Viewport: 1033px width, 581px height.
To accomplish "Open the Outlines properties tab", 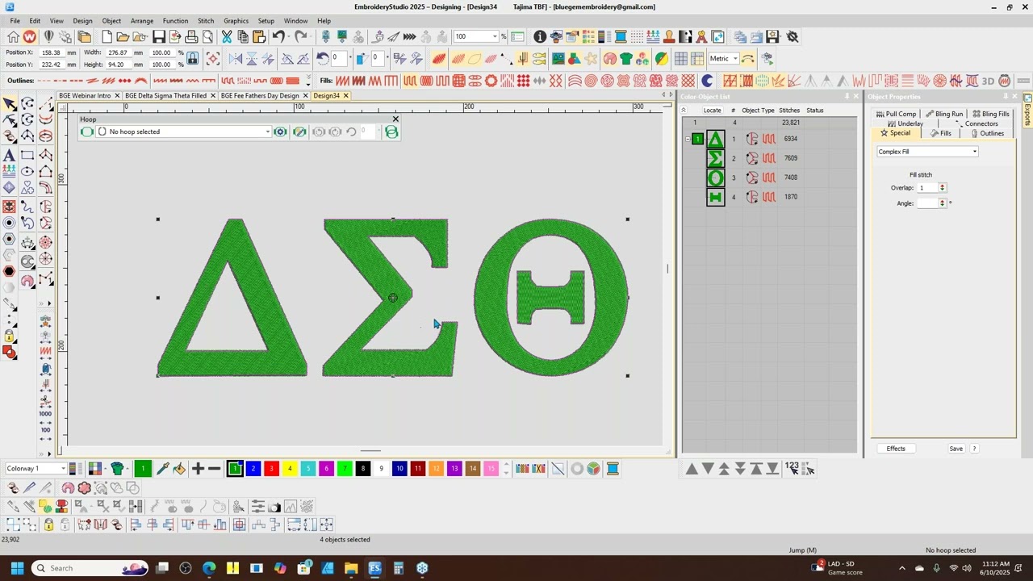I will pos(987,133).
